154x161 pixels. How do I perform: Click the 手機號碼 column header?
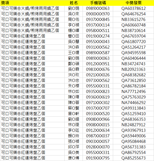coord(98,3)
